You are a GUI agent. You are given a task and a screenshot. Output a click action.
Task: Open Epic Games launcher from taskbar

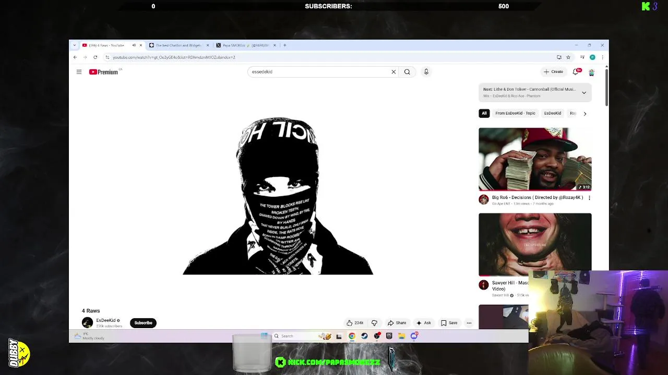[x=389, y=336]
